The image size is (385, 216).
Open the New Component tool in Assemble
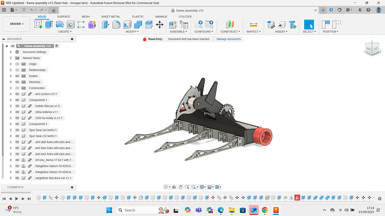click(173, 24)
